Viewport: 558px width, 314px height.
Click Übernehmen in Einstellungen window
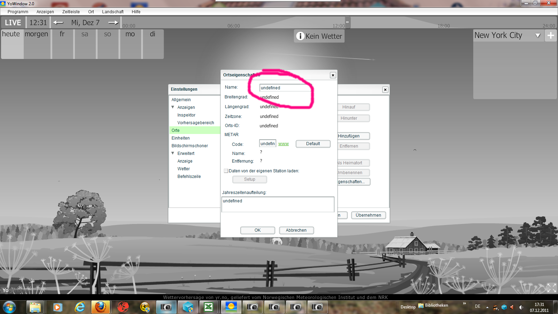(x=368, y=215)
